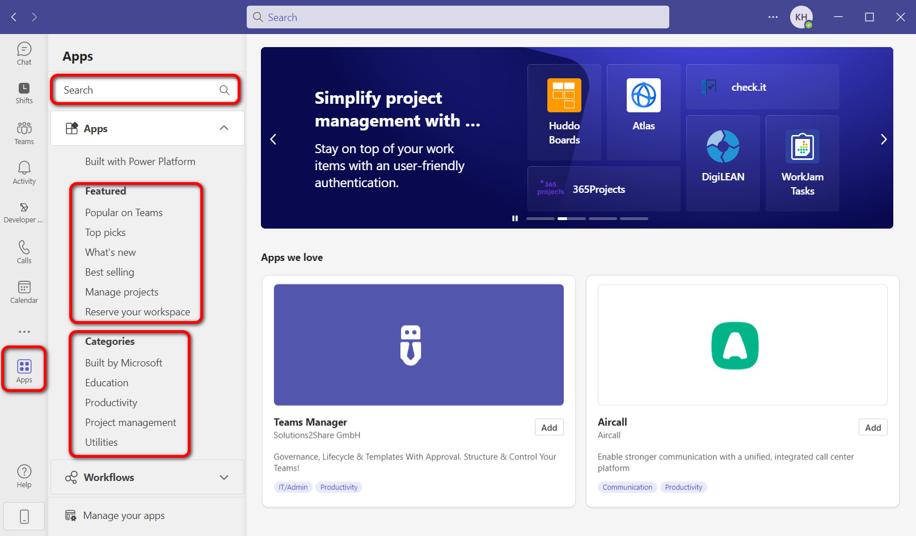This screenshot has height=536, width=916.
Task: Go back with the back arrow
Action: [x=14, y=17]
